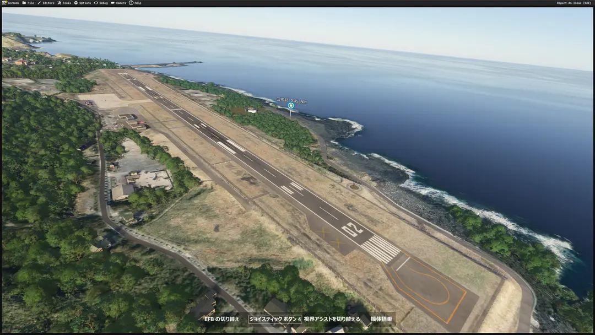Click the '視界アシストを切り替える' hint
595x335 pixels.
[332, 319]
